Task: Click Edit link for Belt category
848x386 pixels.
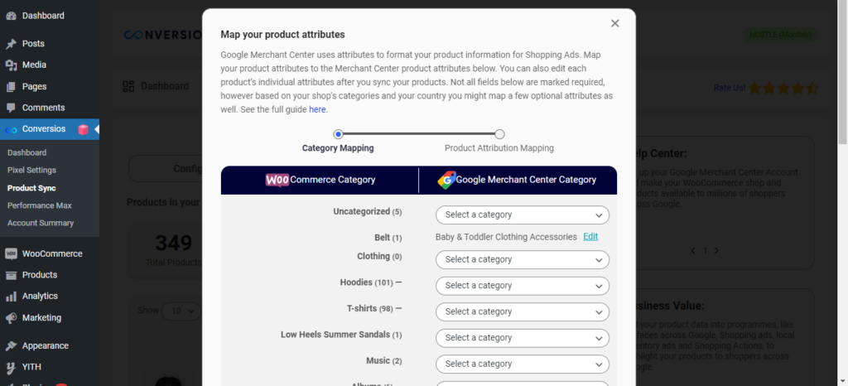Action: click(590, 237)
